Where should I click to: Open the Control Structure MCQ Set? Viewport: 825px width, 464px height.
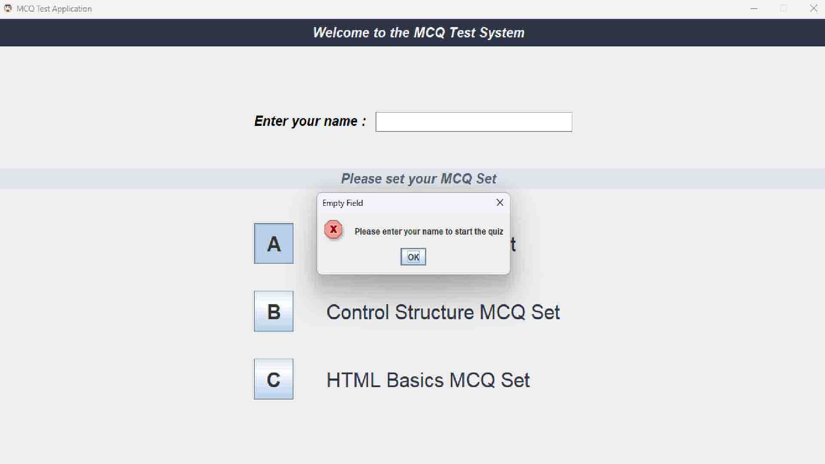[x=443, y=312]
